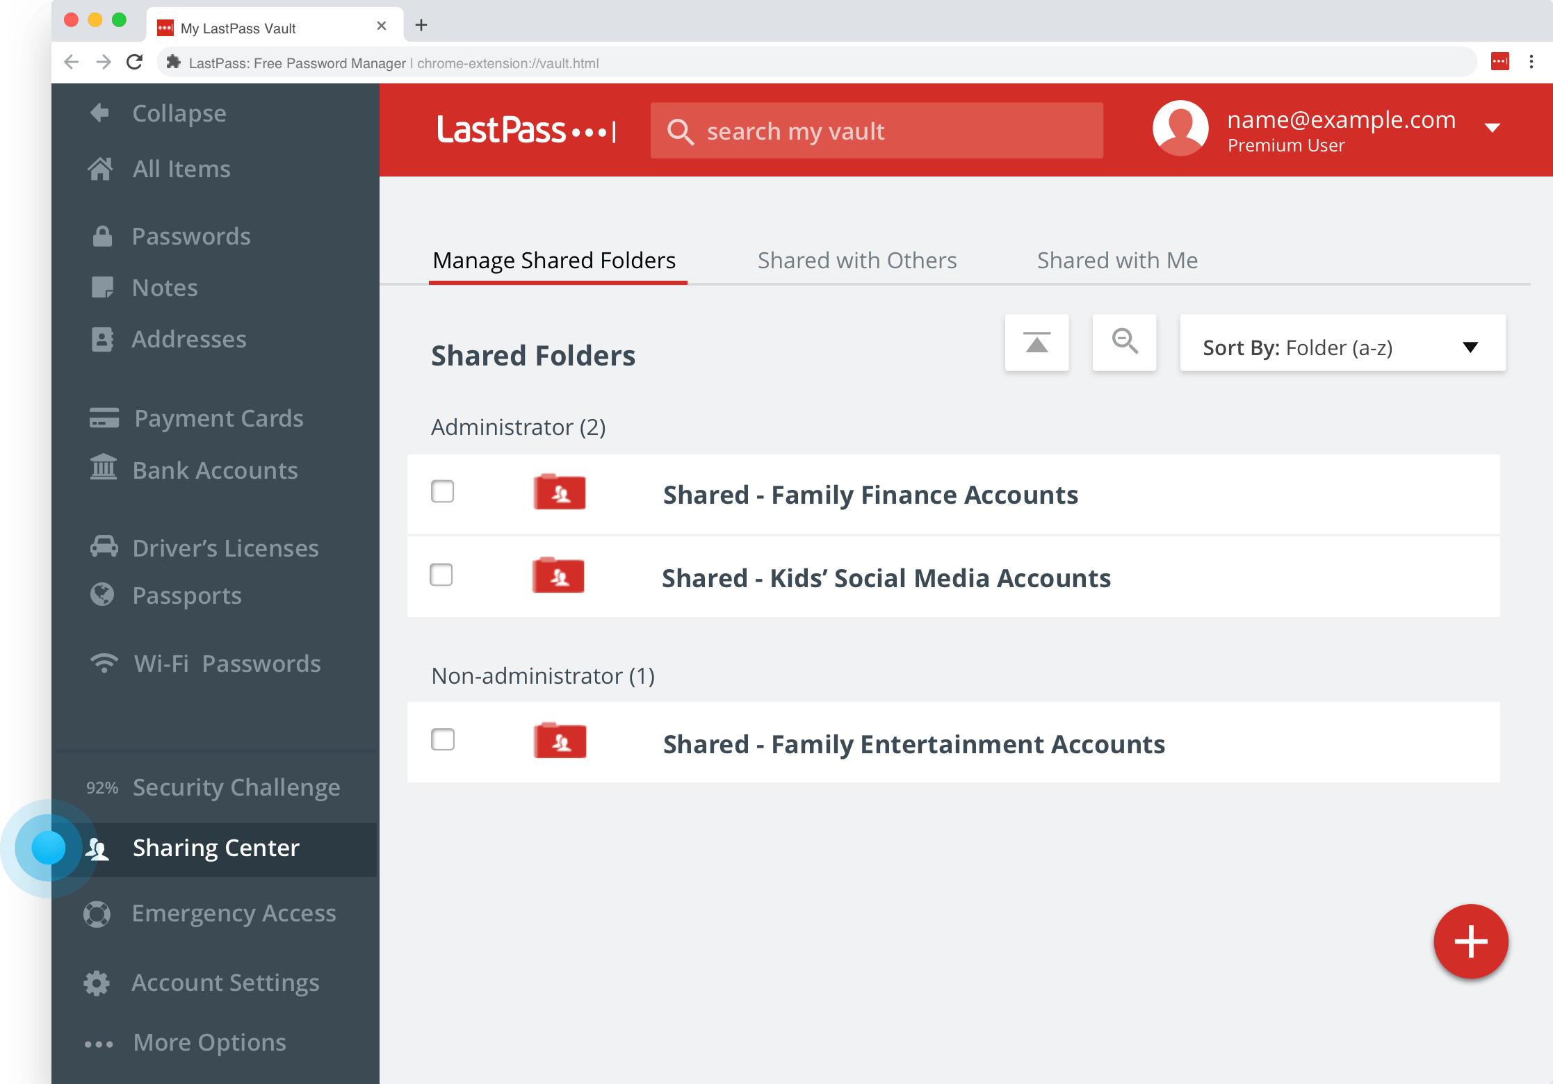Switch to Manage Shared Folders tab
1553x1084 pixels.
pos(554,261)
